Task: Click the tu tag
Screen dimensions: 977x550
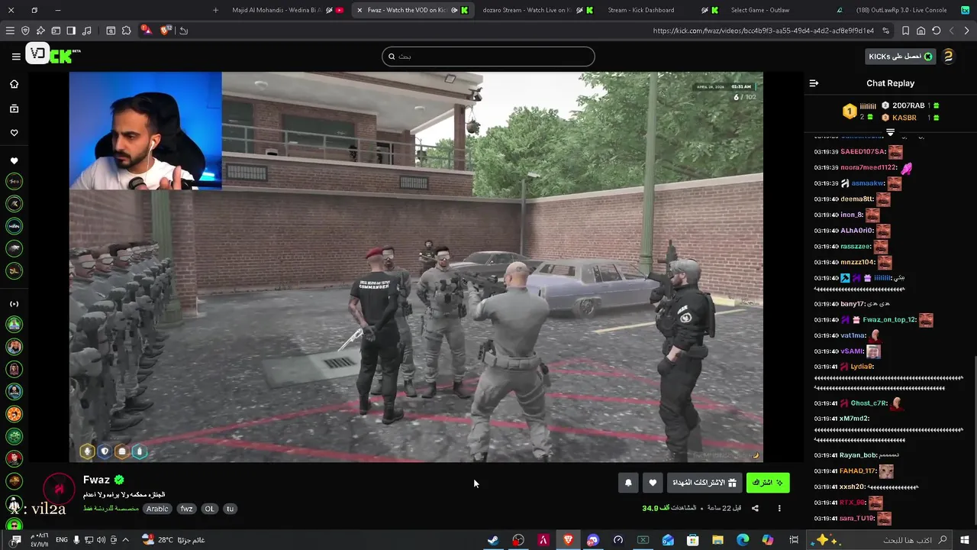Action: click(230, 509)
